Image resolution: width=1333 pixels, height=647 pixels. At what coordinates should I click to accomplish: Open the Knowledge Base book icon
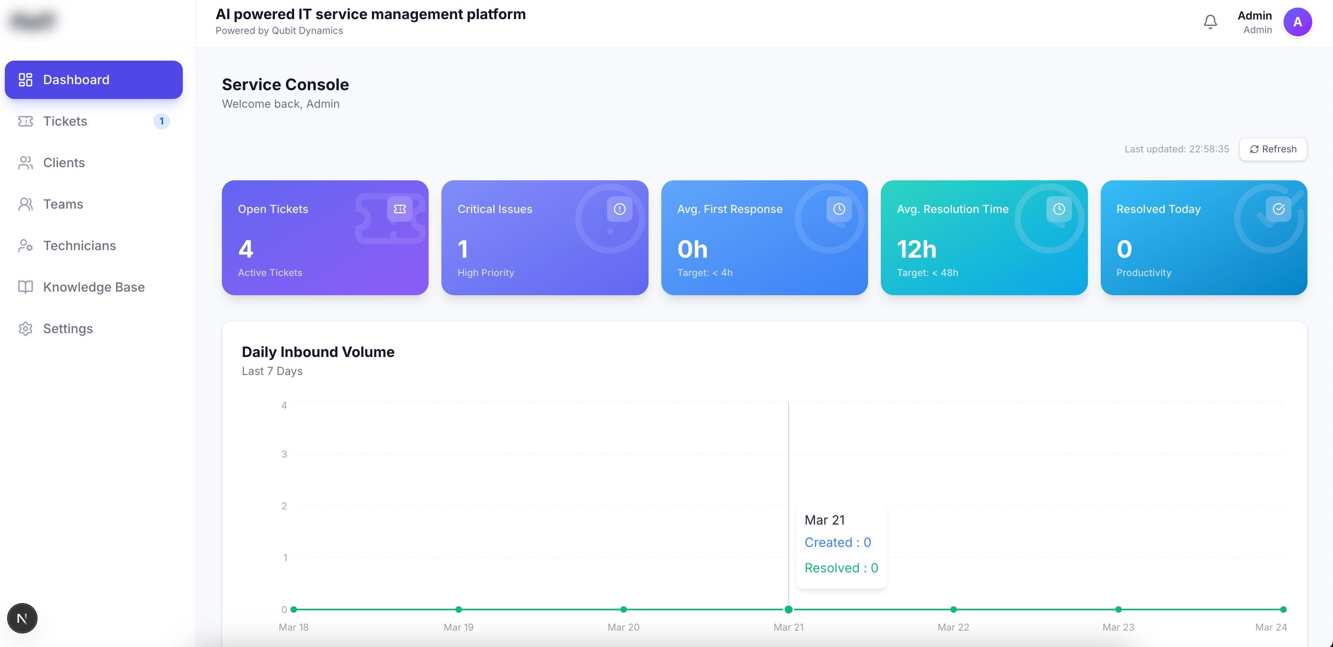[x=26, y=287]
